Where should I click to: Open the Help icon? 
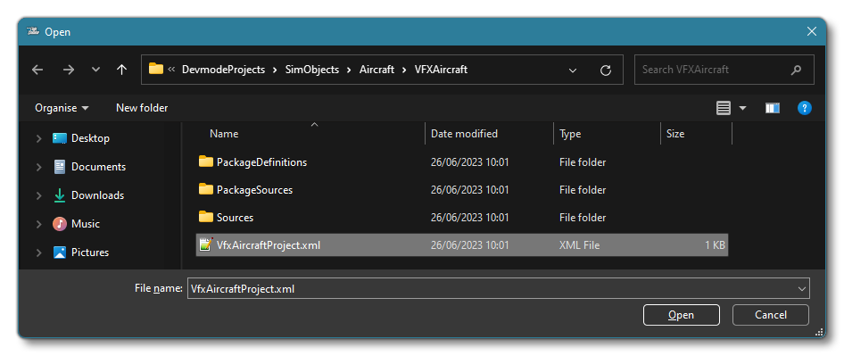[804, 108]
